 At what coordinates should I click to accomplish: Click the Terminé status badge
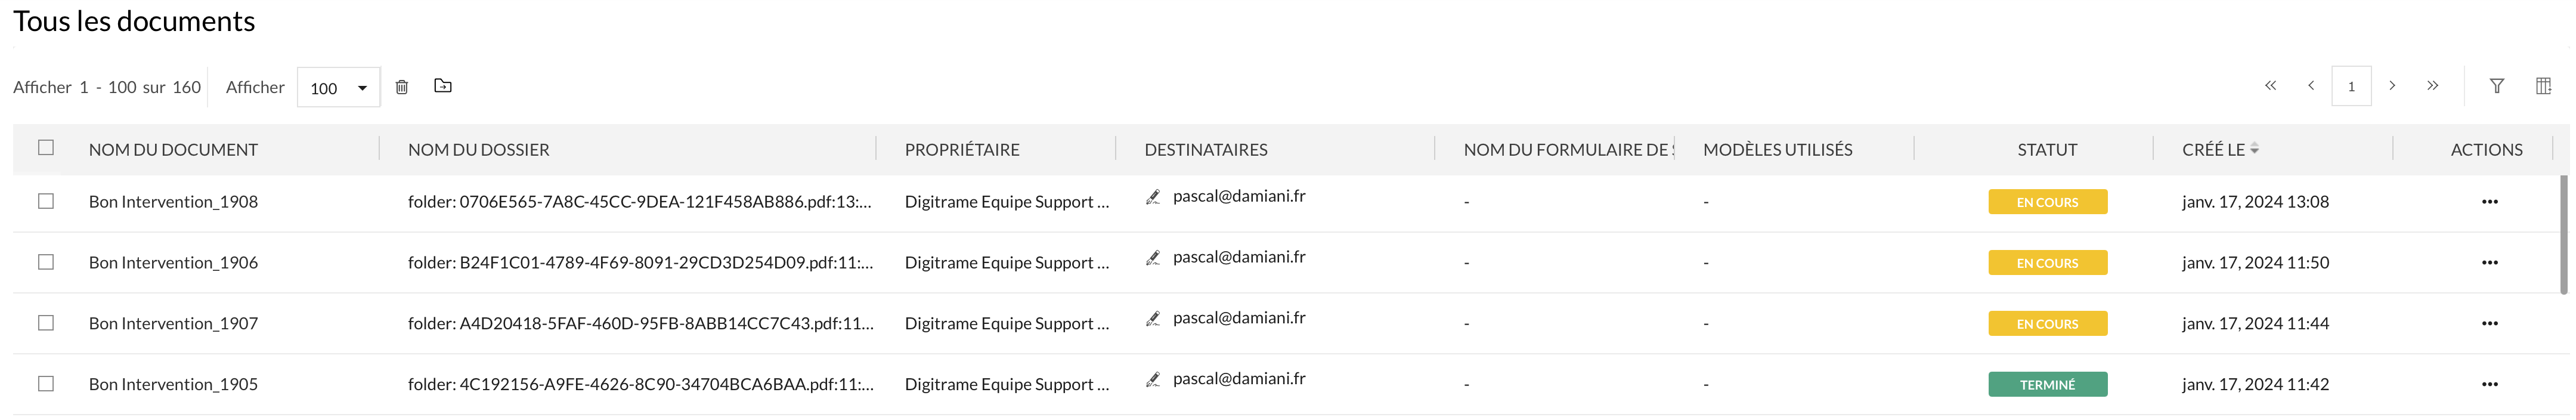pyautogui.click(x=2047, y=385)
